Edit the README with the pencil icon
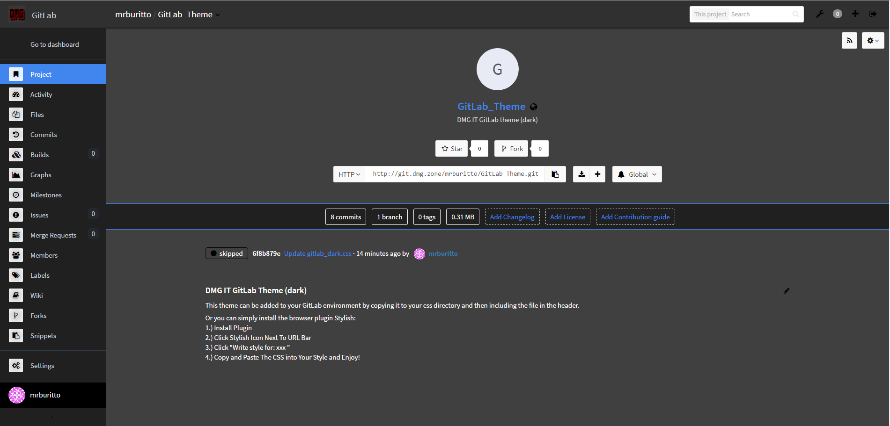The image size is (890, 426). pos(787,290)
